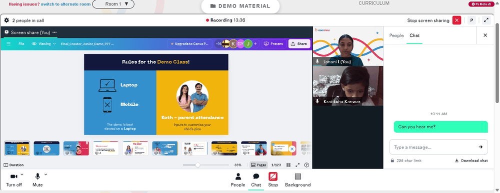Toggle Chat from bottom toolbar
This screenshot has width=500, height=193.
[255, 180]
